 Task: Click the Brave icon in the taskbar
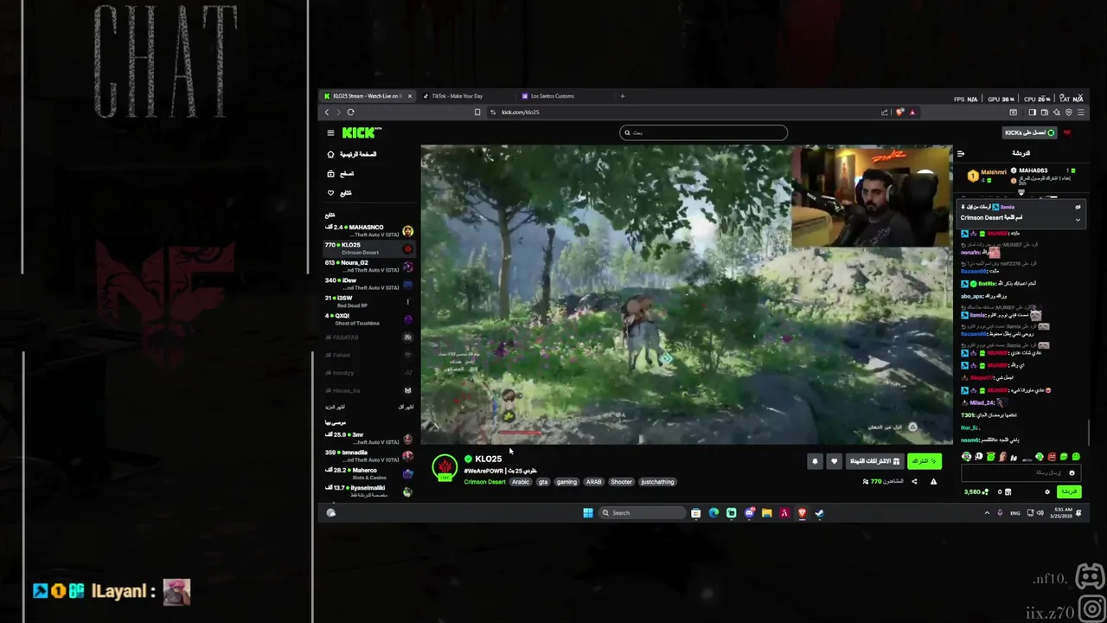802,512
